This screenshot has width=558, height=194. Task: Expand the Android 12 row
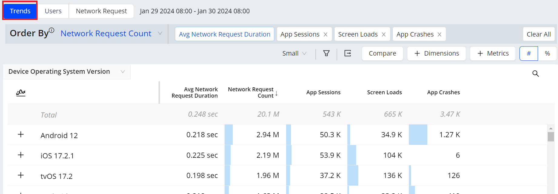[21, 134]
